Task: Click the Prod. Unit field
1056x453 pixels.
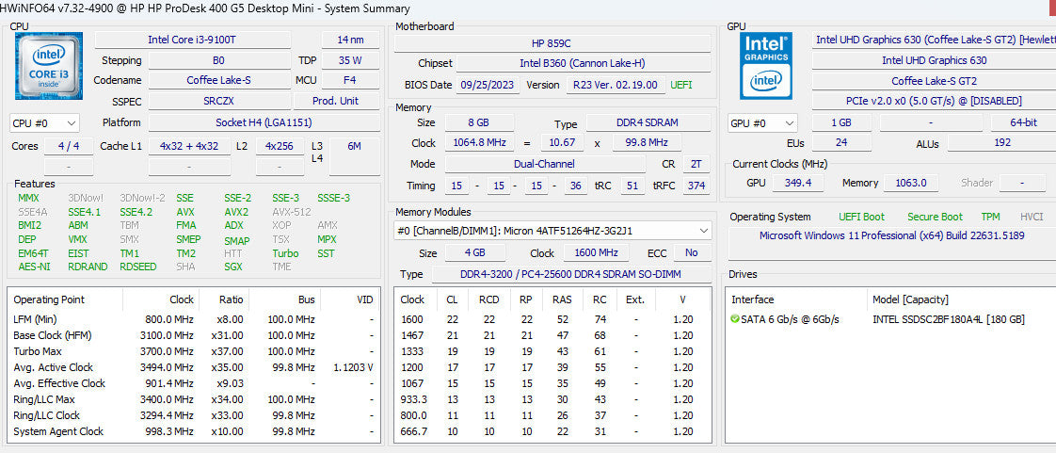Action: (336, 101)
